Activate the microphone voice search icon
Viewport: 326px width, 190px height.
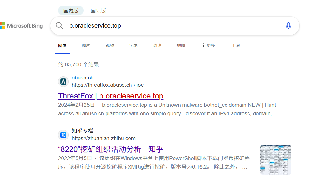(x=288, y=26)
